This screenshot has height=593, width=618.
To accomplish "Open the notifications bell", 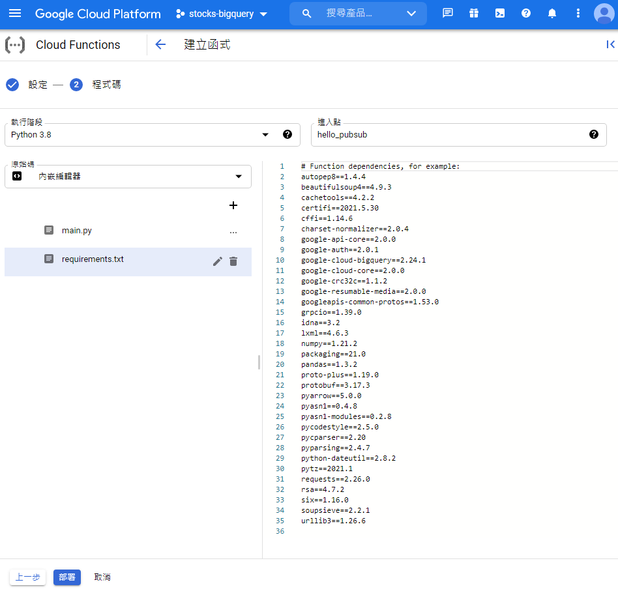I will [x=552, y=13].
